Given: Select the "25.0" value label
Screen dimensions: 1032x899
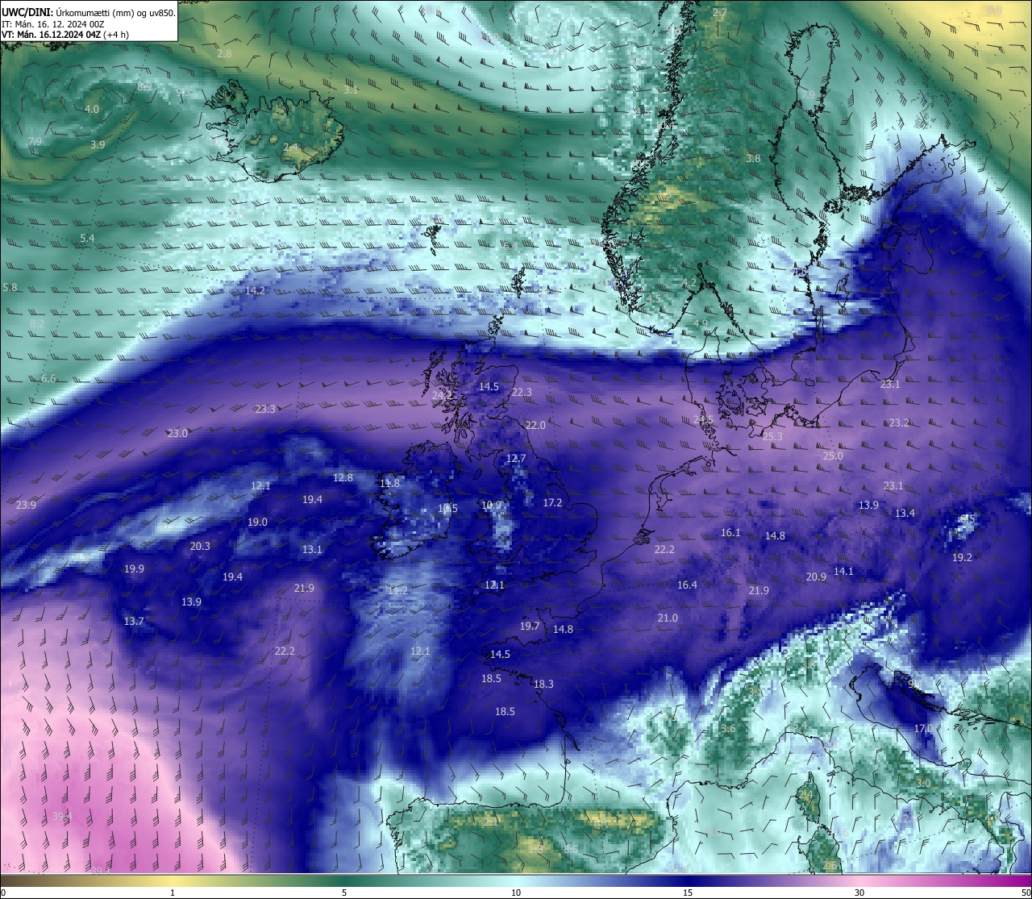Looking at the screenshot, I should tap(833, 456).
